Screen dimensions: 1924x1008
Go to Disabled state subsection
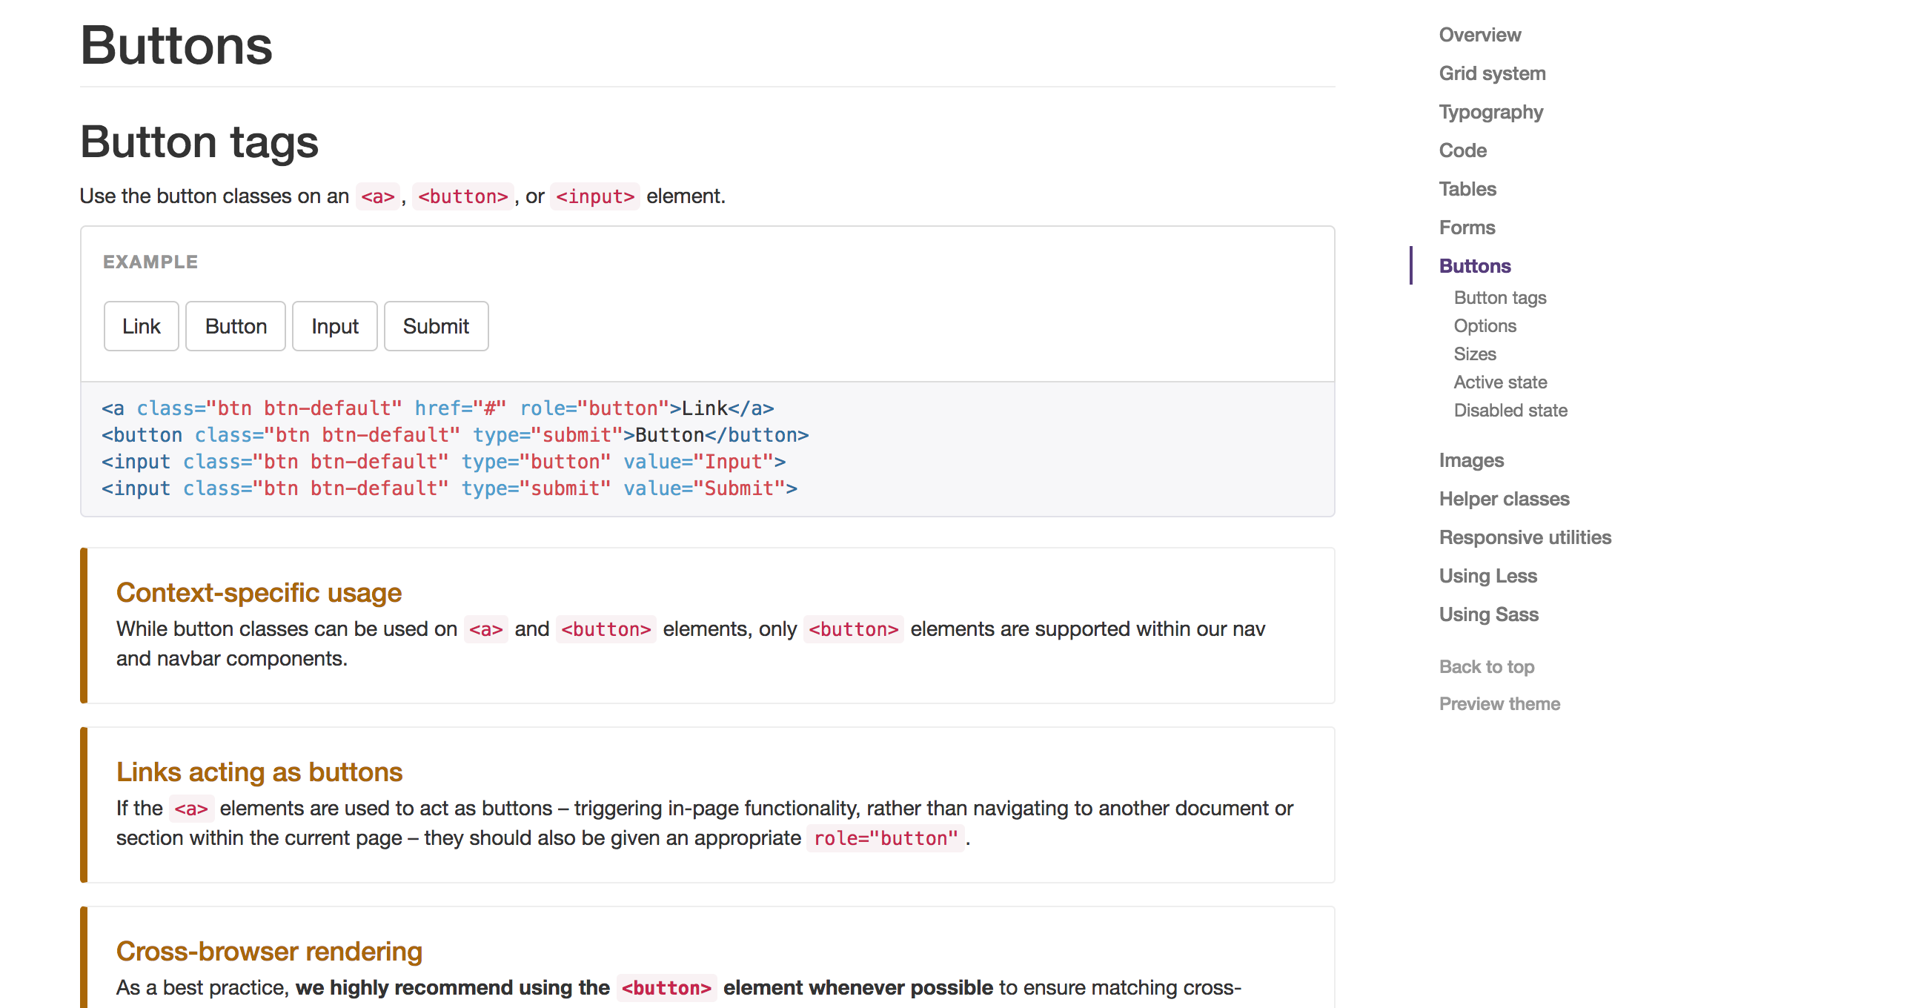coord(1510,411)
